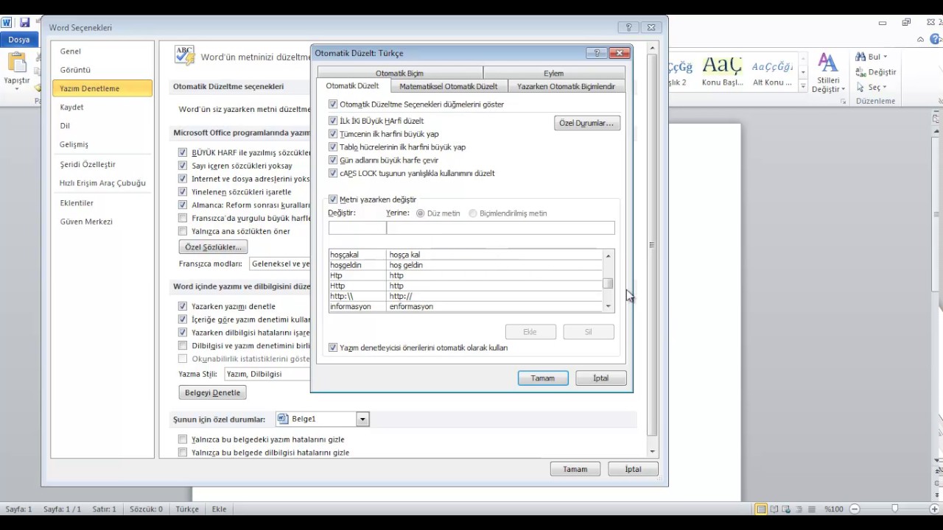Image resolution: width=943 pixels, height=530 pixels.
Task: Switch to the Matematiksel Otomatik Düzelt tab
Action: (x=448, y=86)
